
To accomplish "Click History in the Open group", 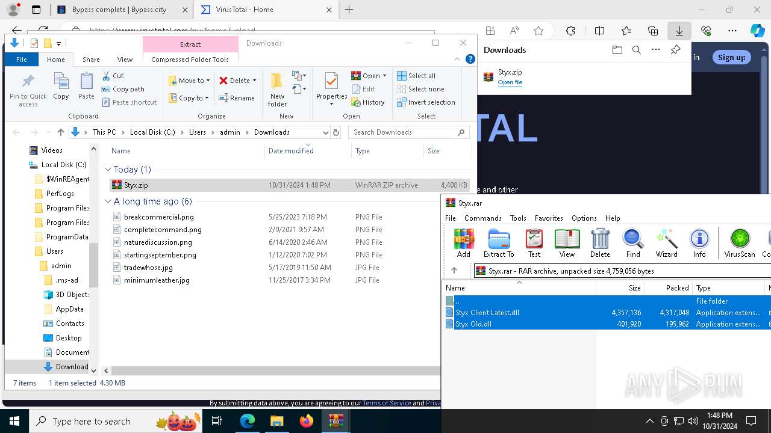I will [368, 102].
